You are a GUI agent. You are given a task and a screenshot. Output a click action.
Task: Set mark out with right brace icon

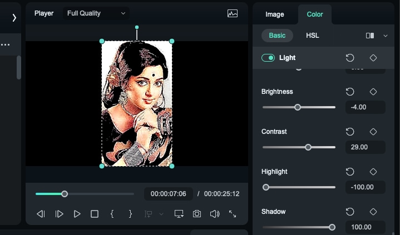coord(130,214)
